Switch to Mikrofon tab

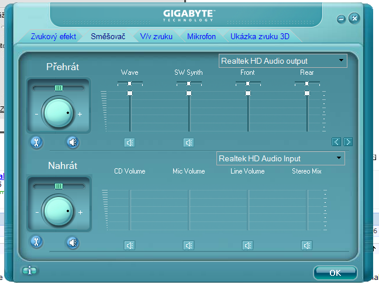coord(201,36)
